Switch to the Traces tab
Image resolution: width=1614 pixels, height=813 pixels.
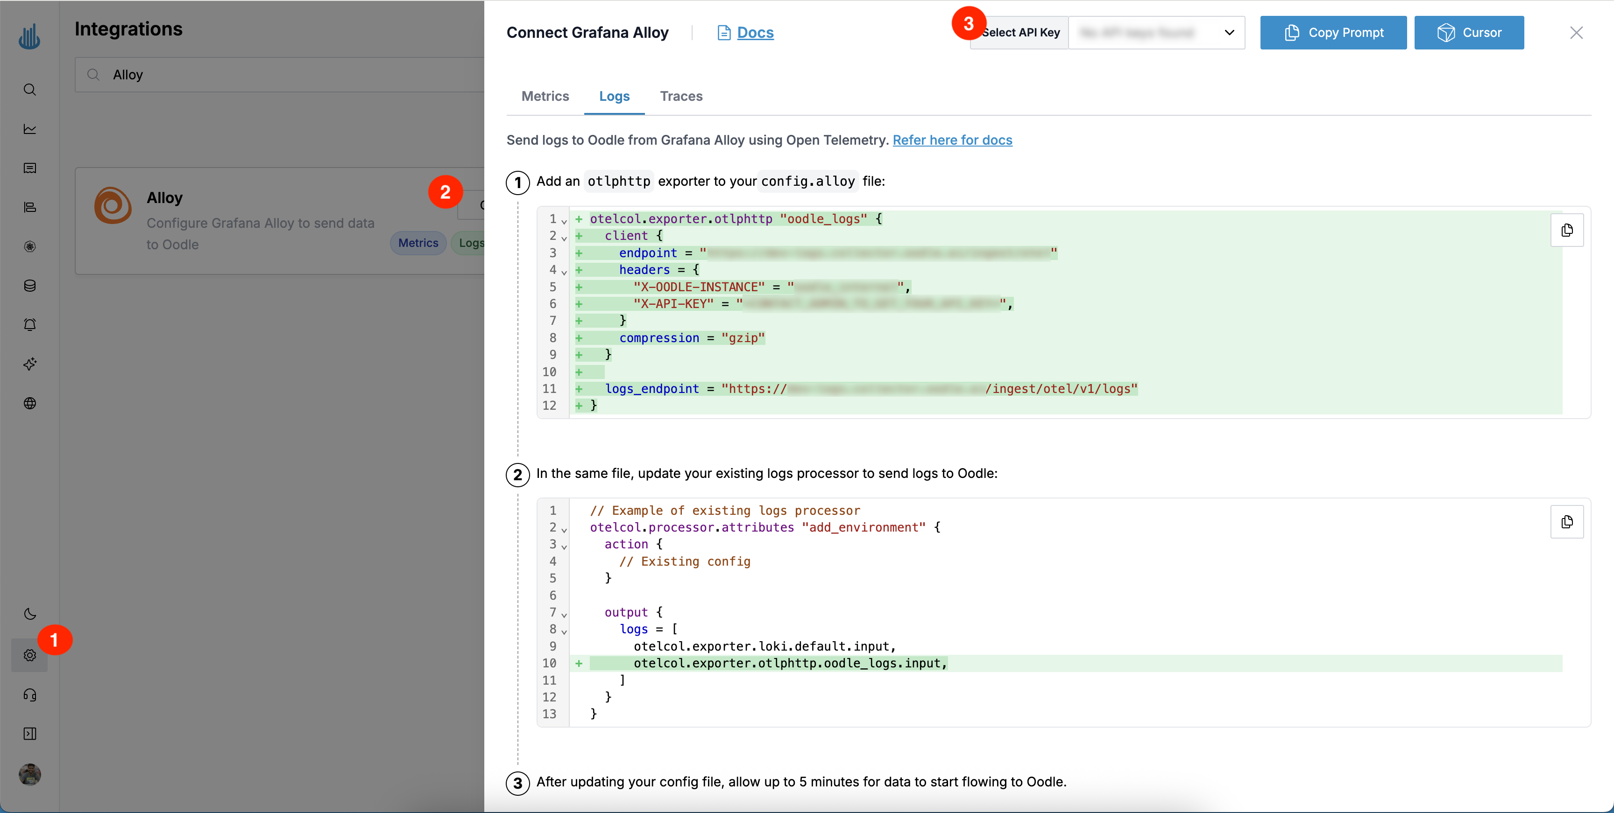681,96
